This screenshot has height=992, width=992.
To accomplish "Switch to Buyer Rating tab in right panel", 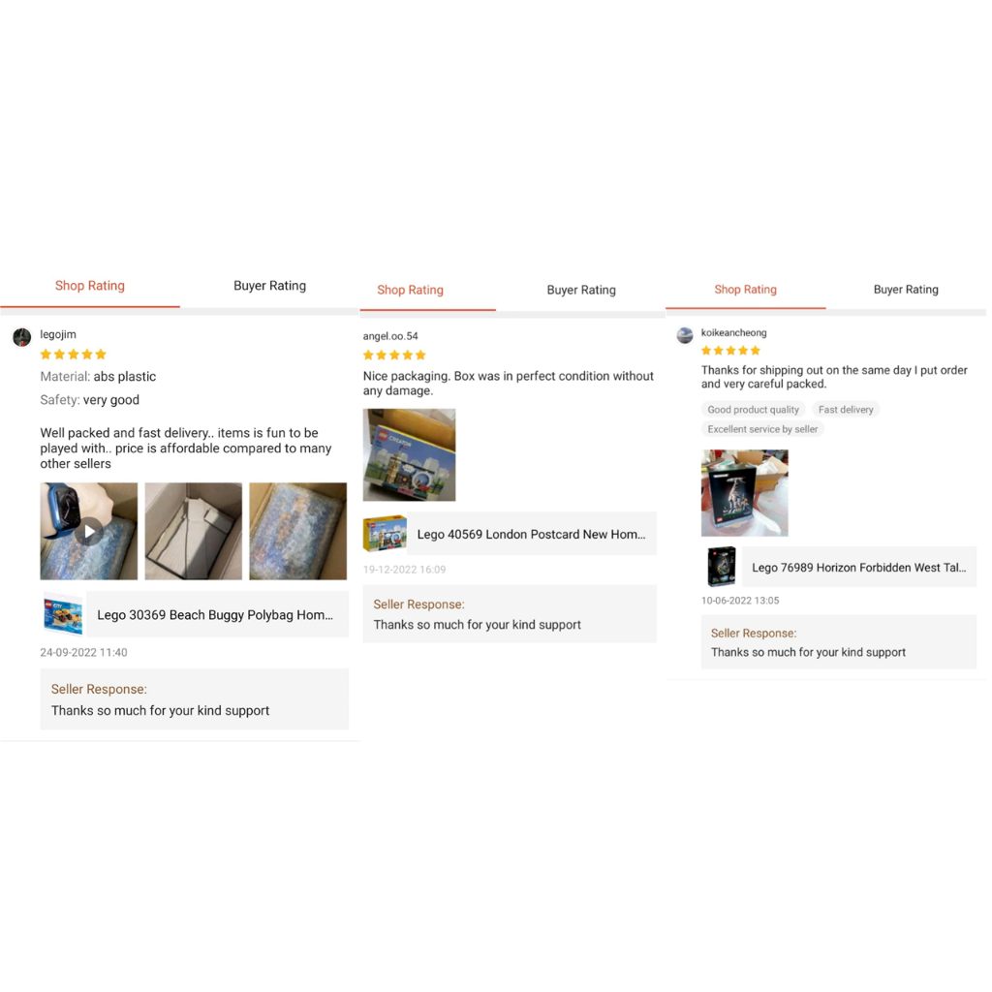I will (x=906, y=290).
